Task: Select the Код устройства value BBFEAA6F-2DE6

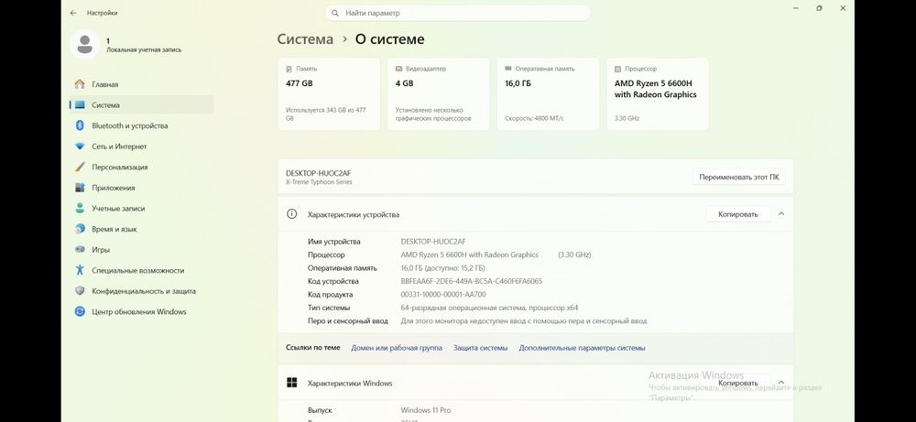Action: point(472,281)
